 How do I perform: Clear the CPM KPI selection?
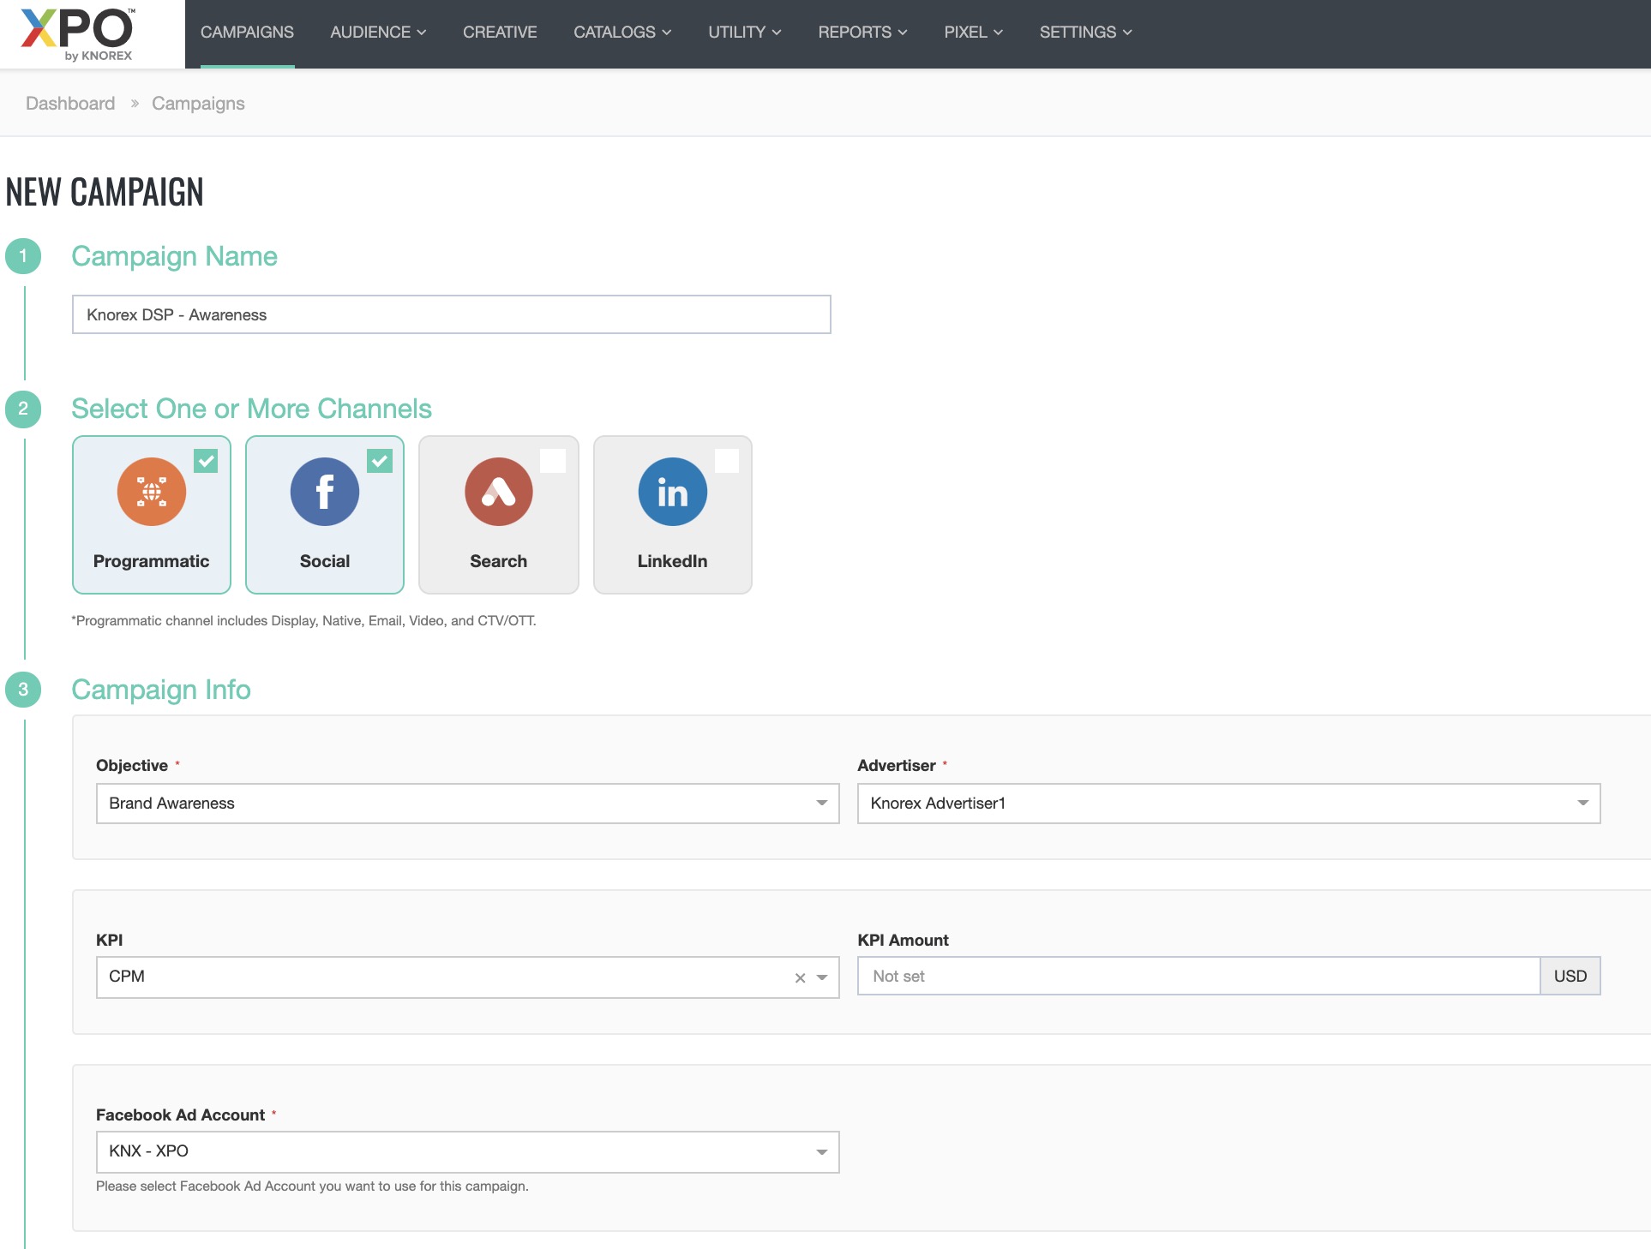pos(800,977)
